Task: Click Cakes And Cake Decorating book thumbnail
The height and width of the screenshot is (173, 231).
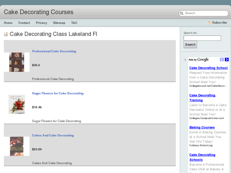Action: pyautogui.click(x=17, y=146)
